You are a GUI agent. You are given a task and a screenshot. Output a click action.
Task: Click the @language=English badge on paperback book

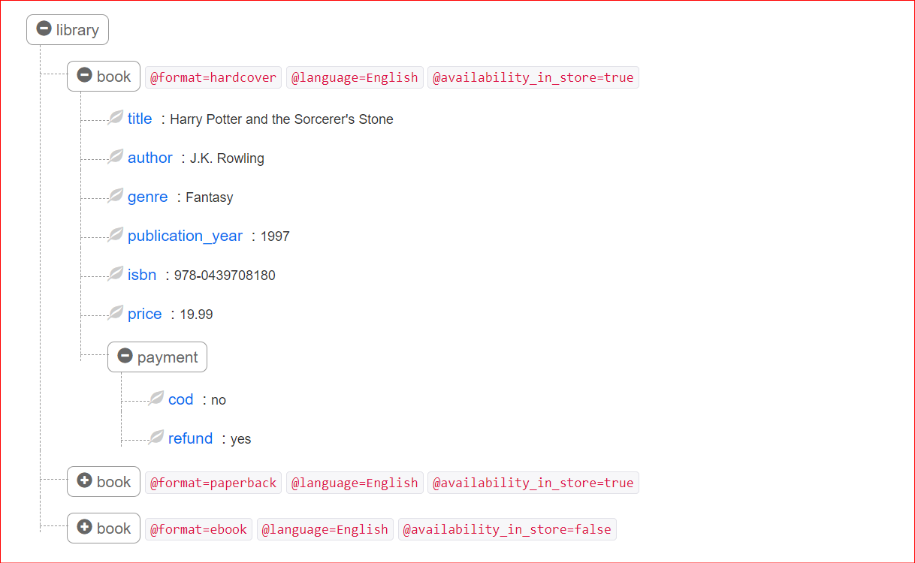pos(355,482)
